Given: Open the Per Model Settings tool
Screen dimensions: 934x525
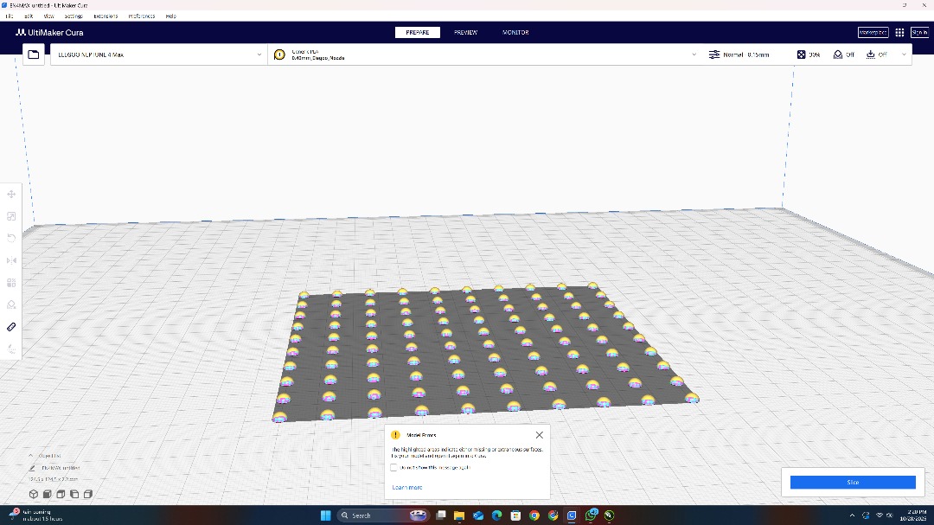Looking at the screenshot, I should 11,283.
